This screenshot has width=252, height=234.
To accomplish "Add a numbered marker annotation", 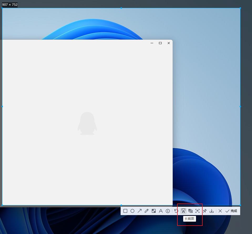I will coord(168,211).
